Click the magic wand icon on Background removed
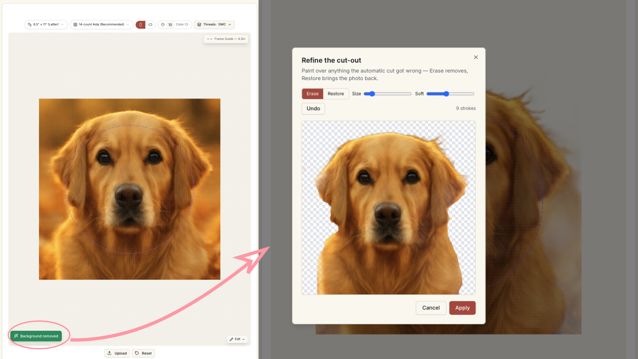The height and width of the screenshot is (359, 638). pos(16,336)
